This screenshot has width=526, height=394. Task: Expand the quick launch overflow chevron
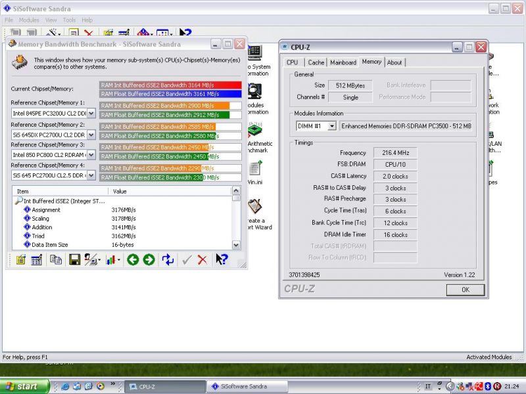click(x=112, y=383)
